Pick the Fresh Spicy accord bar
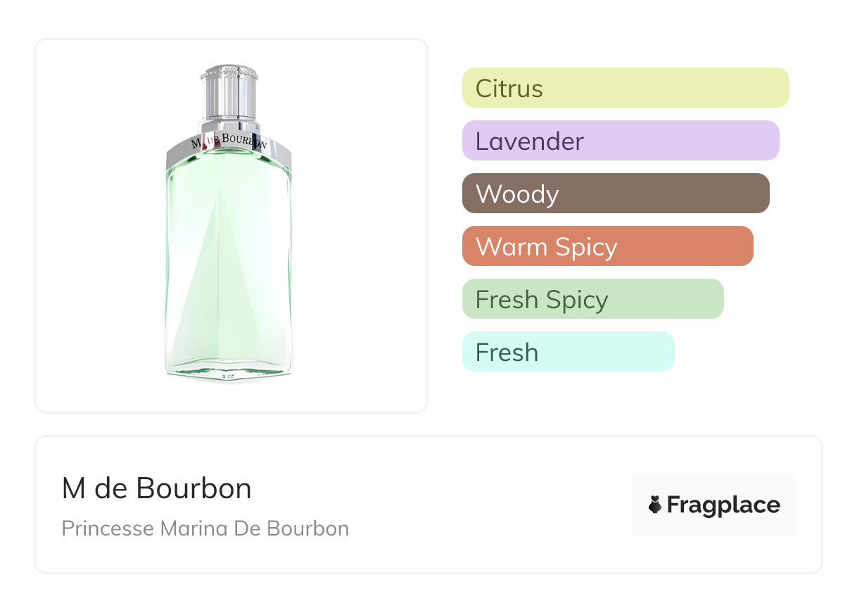Image resolution: width=857 pixels, height=608 pixels. coord(592,299)
